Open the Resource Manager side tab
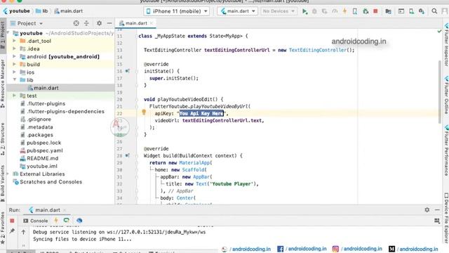 pyautogui.click(x=3, y=83)
